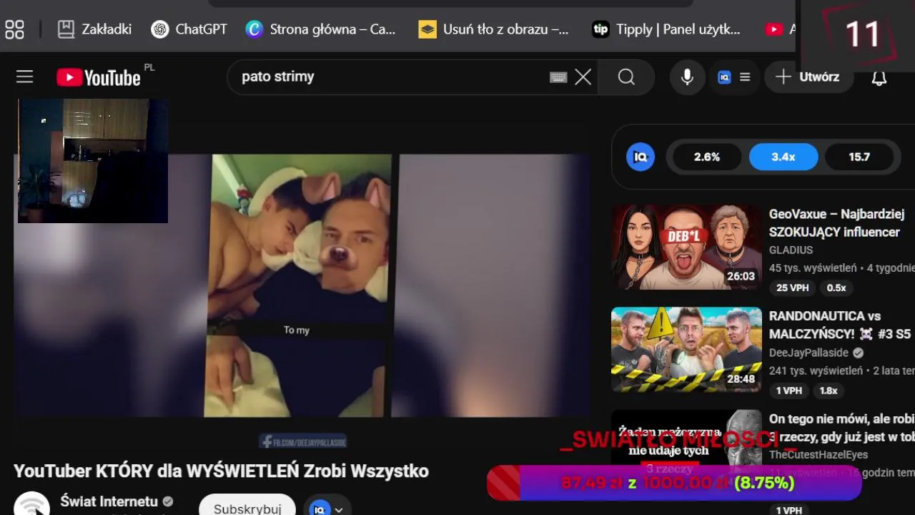This screenshot has width=915, height=515.
Task: Open the GLADIUS channel name
Action: click(x=791, y=250)
